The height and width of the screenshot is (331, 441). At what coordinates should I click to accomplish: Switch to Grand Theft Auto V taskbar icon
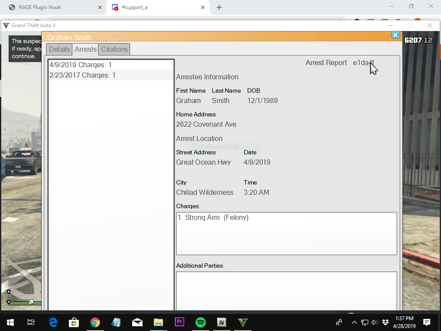pos(243,322)
